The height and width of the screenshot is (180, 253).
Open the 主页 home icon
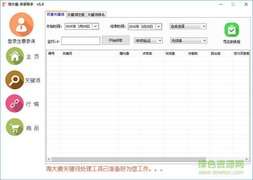(15, 56)
